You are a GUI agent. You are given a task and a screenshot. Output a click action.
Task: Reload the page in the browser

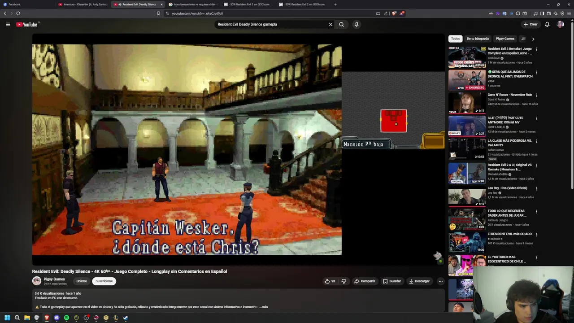18,13
